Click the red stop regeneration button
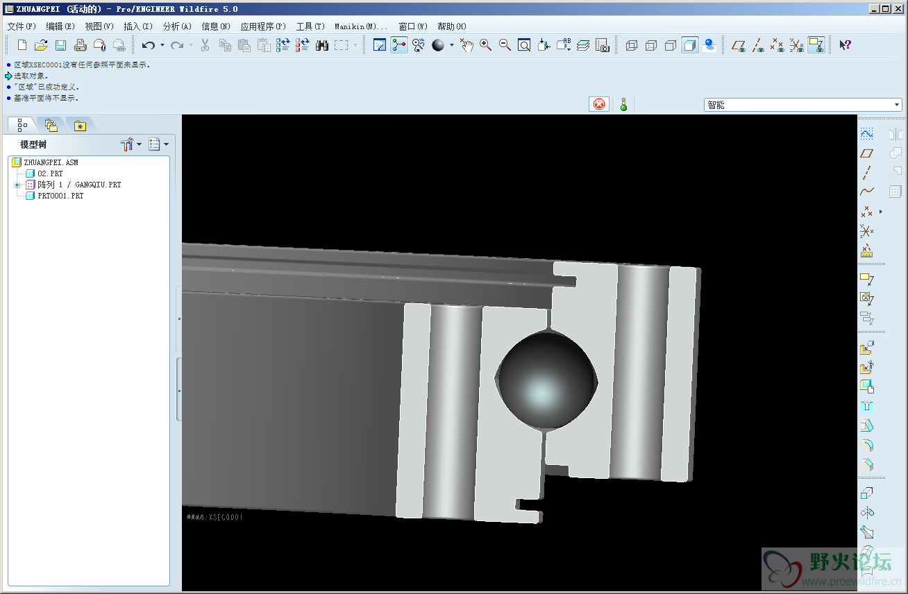This screenshot has width=908, height=594. pyautogui.click(x=599, y=104)
